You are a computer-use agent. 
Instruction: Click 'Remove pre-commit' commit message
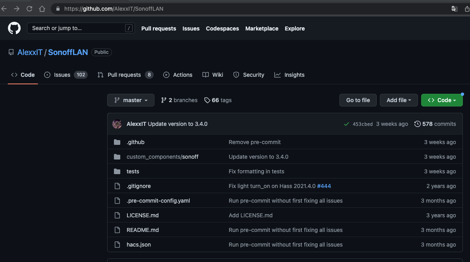pos(254,142)
